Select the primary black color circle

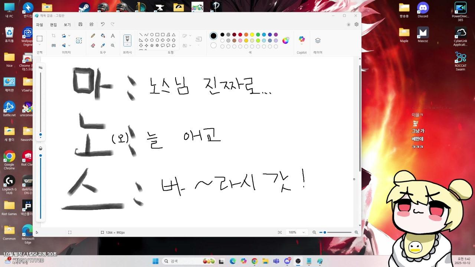point(213,36)
